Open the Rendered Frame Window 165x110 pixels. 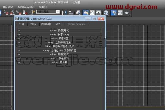pyautogui.click(x=120, y=13)
